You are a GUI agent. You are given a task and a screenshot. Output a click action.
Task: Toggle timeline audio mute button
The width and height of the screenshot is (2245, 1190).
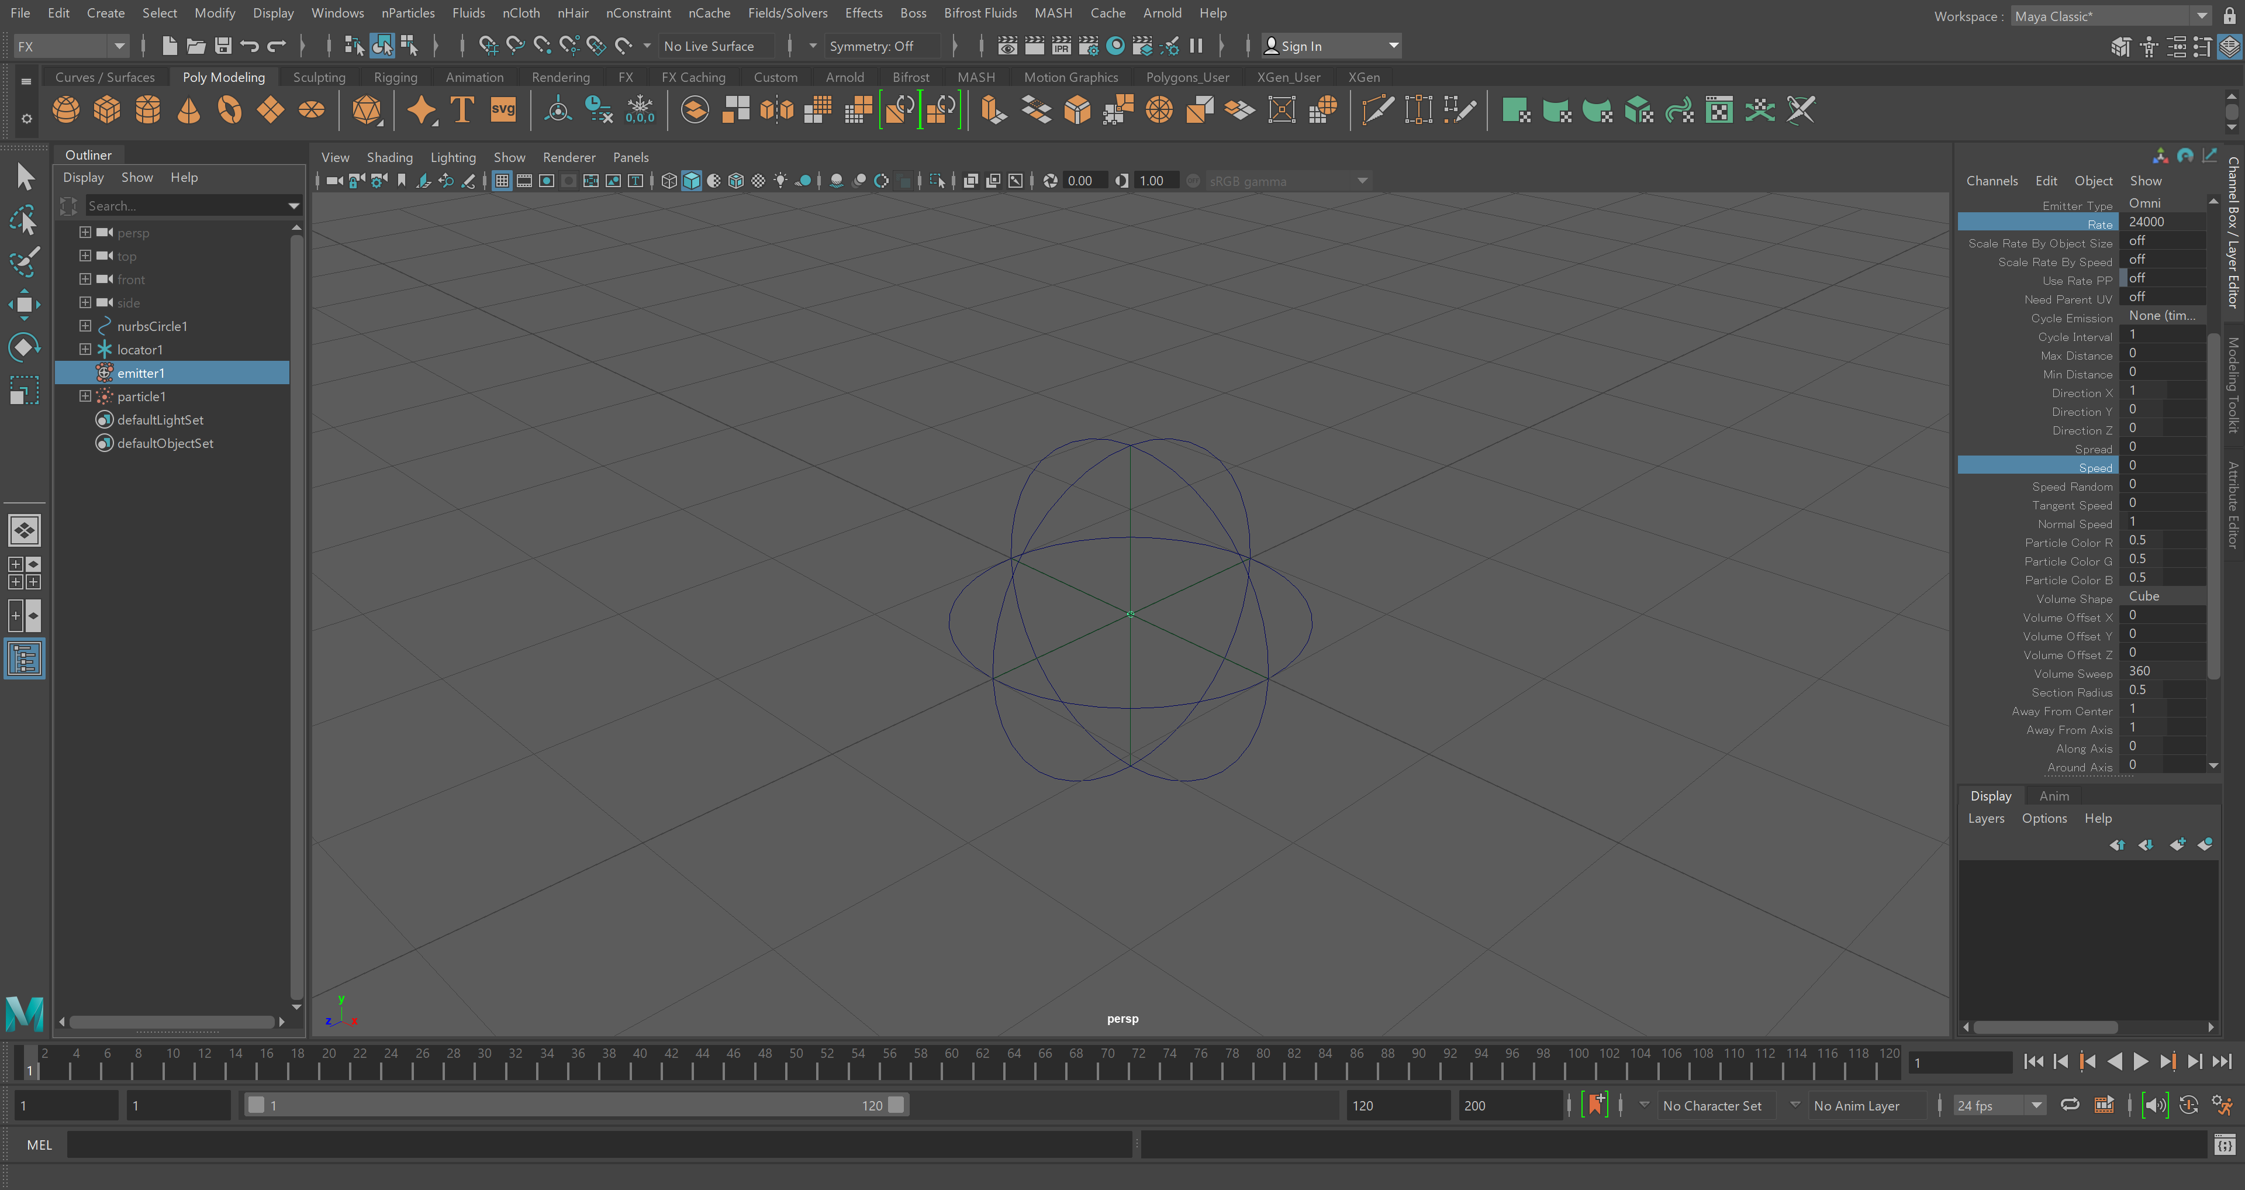coord(2155,1105)
